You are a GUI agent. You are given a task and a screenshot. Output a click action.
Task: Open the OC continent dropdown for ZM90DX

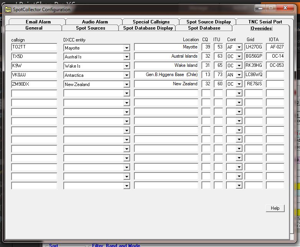pos(239,84)
